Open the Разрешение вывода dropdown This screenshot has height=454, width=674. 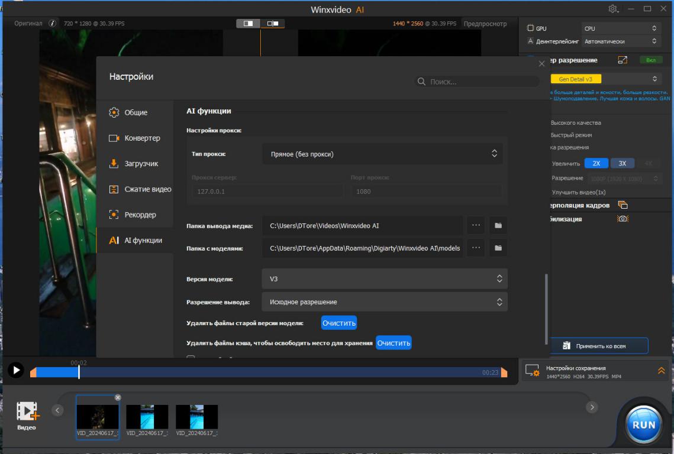[384, 302]
